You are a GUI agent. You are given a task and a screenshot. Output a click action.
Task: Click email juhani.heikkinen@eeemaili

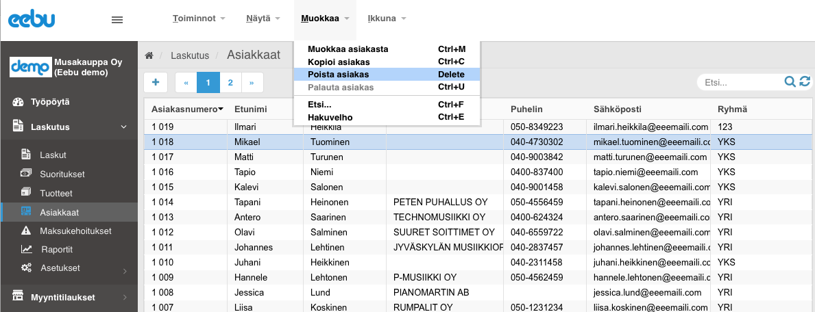tap(652, 262)
